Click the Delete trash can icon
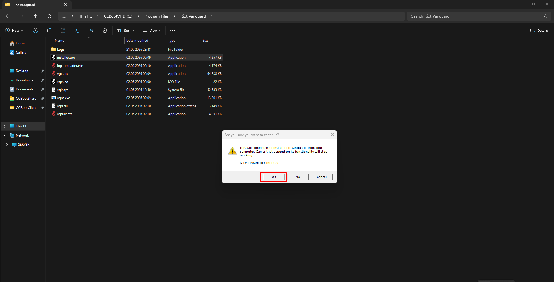Screen dimensions: 554x282 (105, 30)
